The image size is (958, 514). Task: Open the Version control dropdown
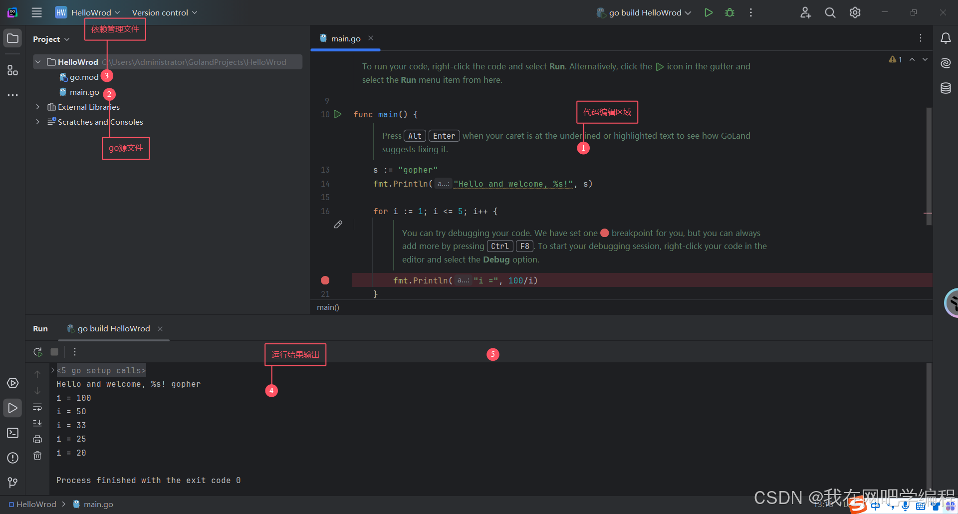[164, 12]
